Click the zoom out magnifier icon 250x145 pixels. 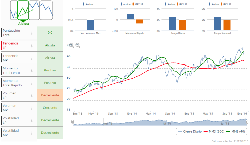(78, 45)
